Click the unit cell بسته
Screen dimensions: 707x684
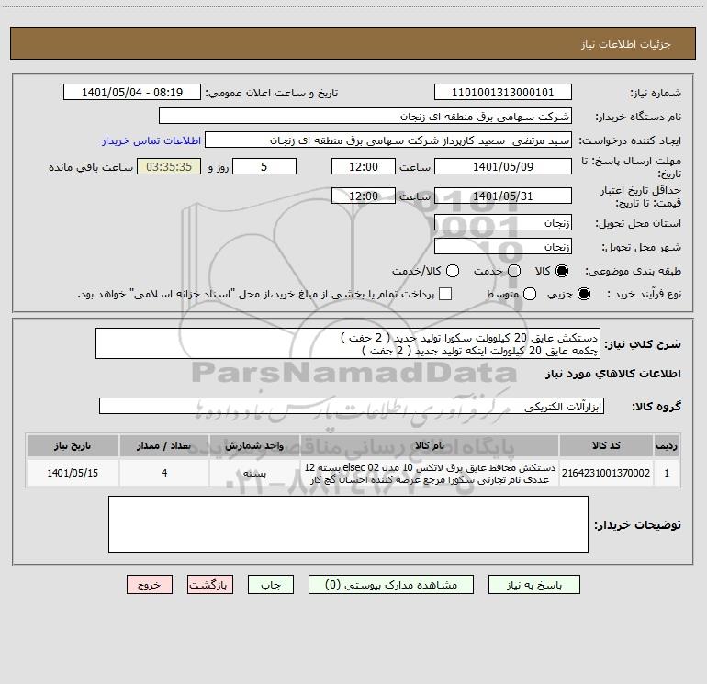point(254,473)
